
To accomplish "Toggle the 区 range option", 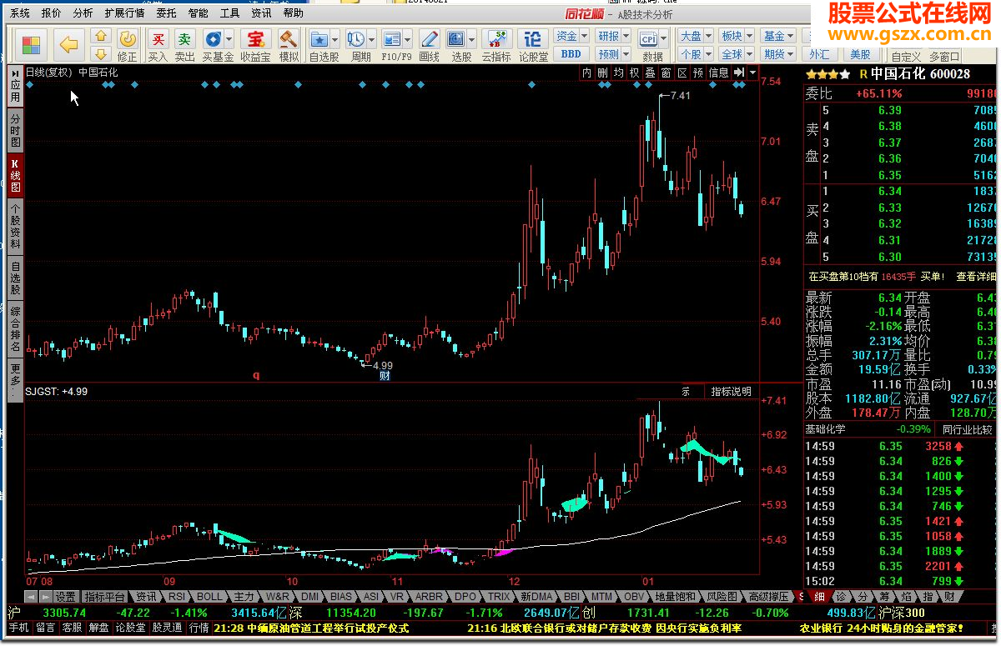I will (682, 73).
